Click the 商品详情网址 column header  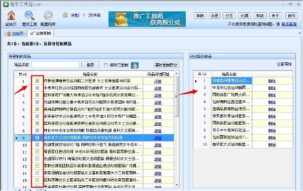tap(158, 74)
